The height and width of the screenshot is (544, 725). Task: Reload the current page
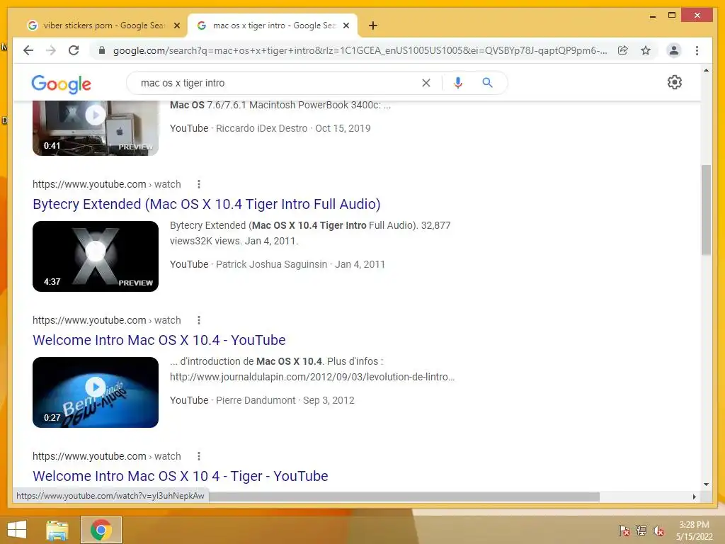tap(74, 50)
